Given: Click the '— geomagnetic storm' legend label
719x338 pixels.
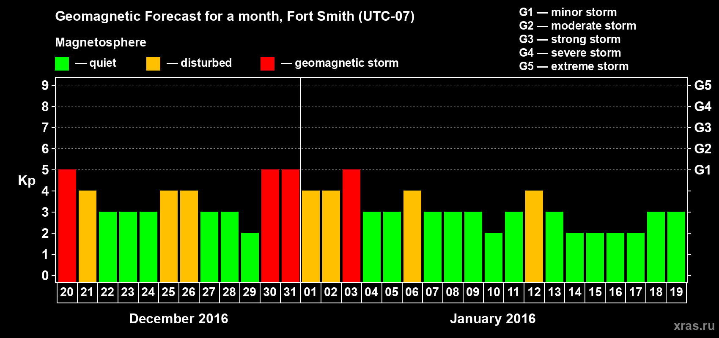Looking at the screenshot, I should 340,63.
